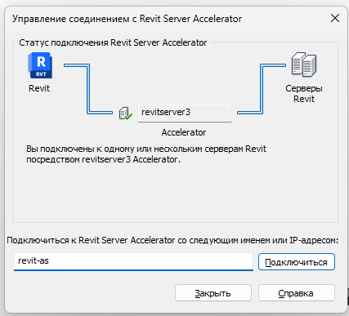Click the Подключиться к Revit Server Accelerator prompt label
The image size is (349, 316).
172,240
